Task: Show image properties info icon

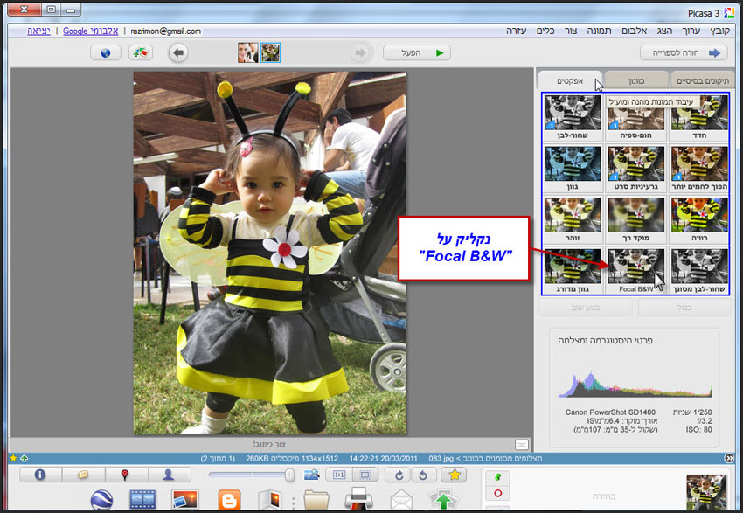Action: (x=40, y=475)
